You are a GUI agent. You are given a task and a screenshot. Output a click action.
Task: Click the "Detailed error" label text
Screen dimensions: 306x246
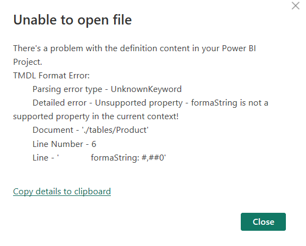point(60,103)
